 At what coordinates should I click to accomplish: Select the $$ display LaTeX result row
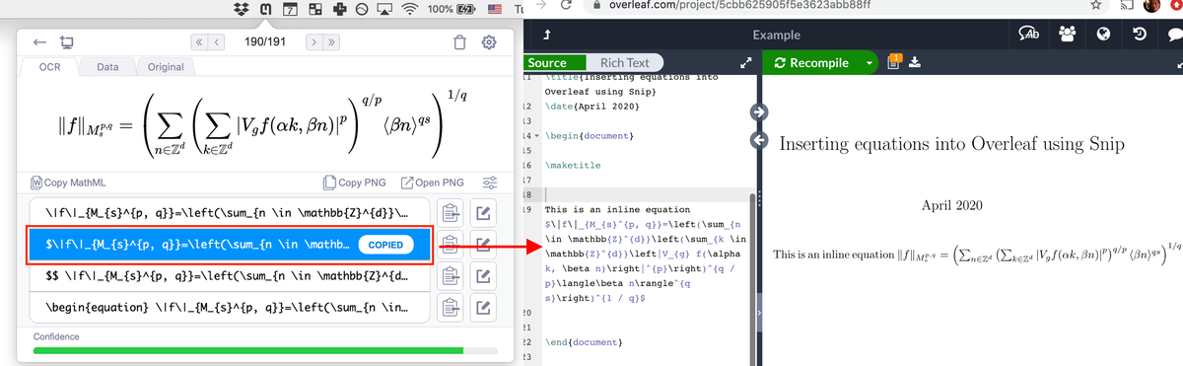click(231, 276)
